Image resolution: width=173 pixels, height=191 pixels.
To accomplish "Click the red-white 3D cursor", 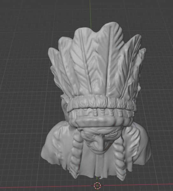I will click(x=97, y=186).
